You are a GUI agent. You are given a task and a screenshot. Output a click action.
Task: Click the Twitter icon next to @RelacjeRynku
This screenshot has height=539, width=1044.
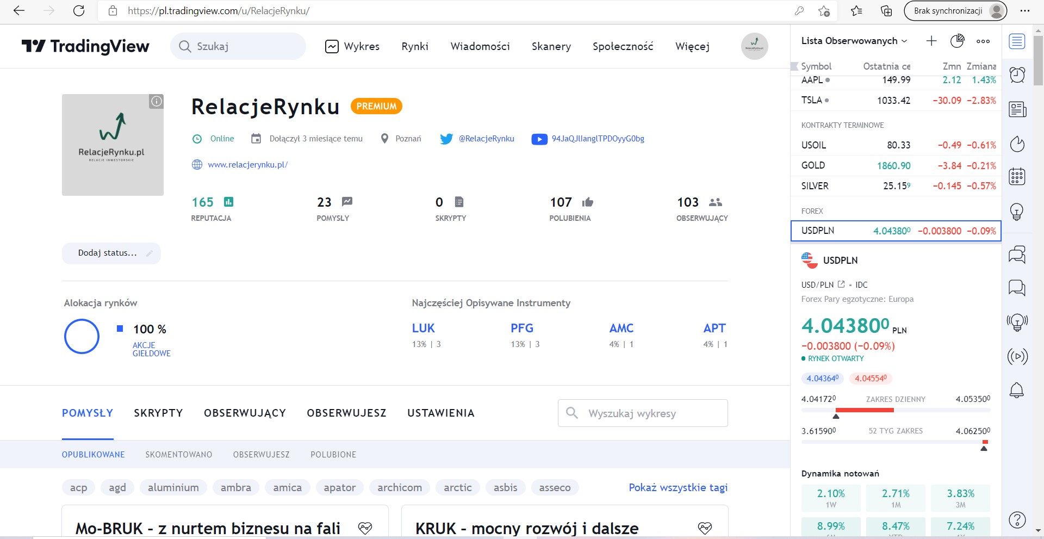coord(446,139)
